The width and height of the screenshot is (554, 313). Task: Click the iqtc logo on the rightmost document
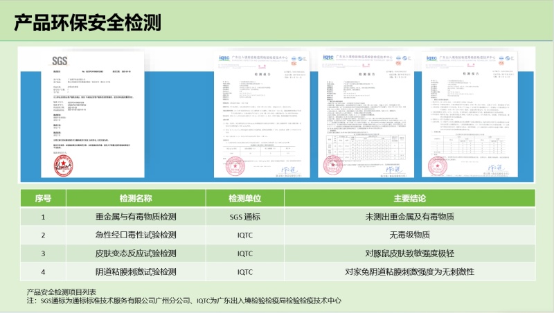click(x=431, y=58)
